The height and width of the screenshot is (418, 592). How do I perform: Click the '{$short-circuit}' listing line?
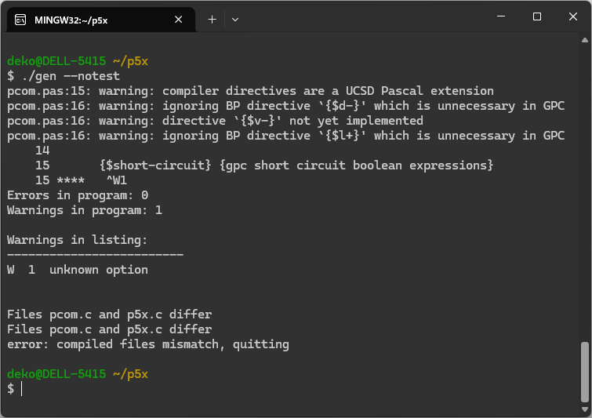[264, 165]
